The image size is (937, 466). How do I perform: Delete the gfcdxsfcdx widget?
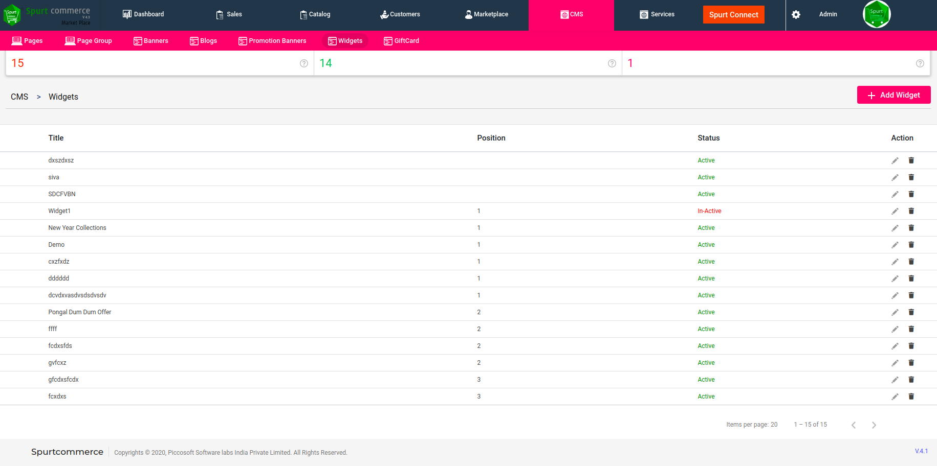[911, 380]
